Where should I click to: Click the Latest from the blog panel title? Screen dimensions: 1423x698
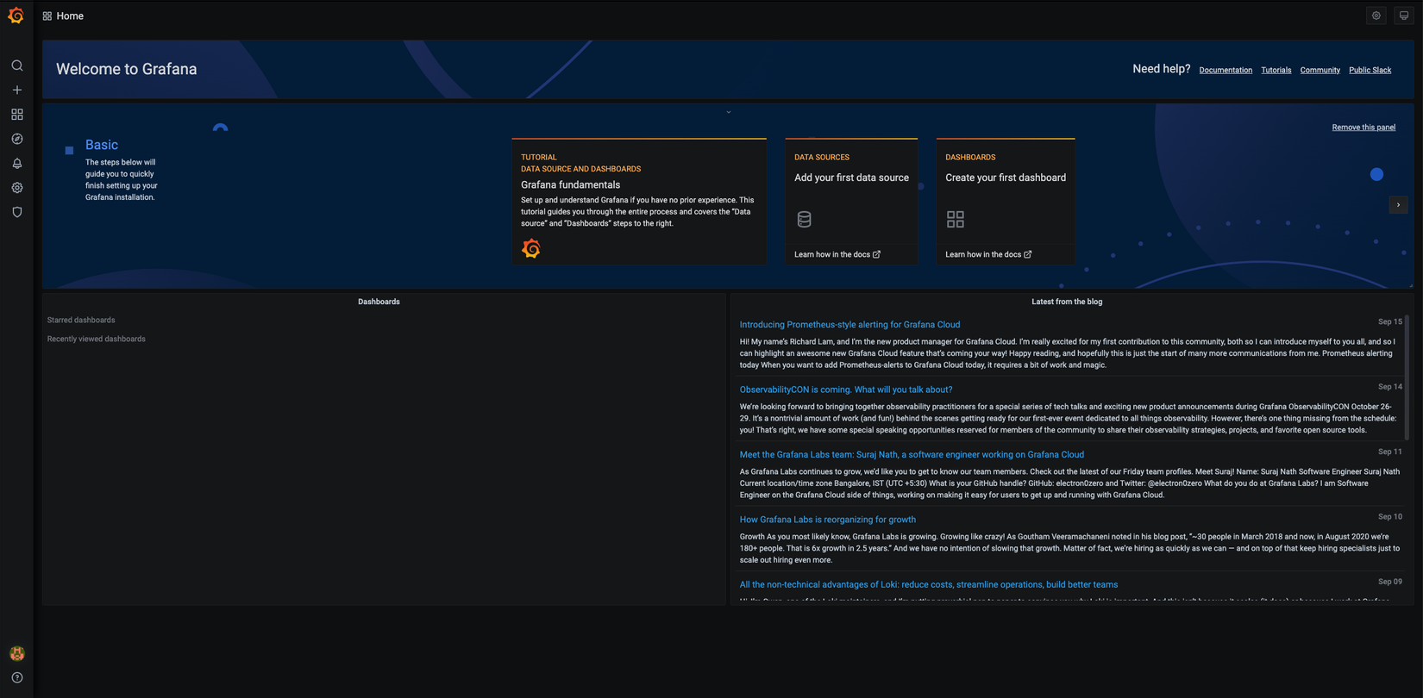(x=1067, y=302)
